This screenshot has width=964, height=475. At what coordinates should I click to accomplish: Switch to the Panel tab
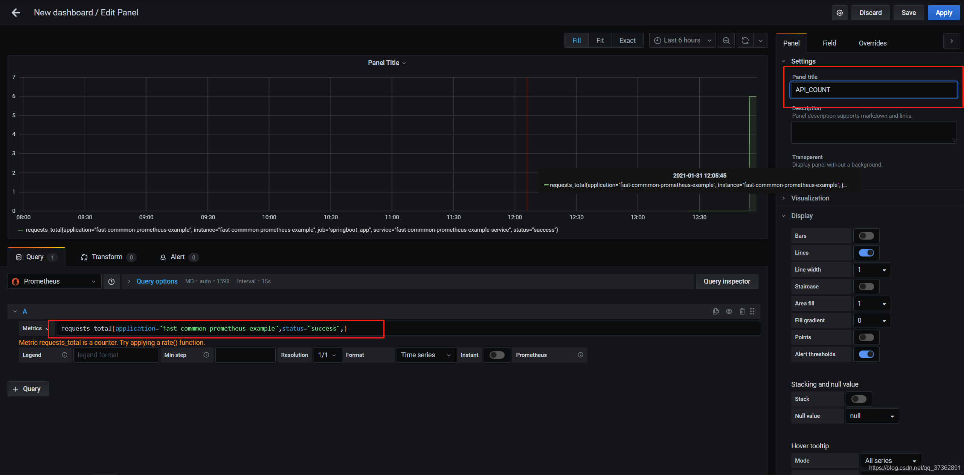791,43
